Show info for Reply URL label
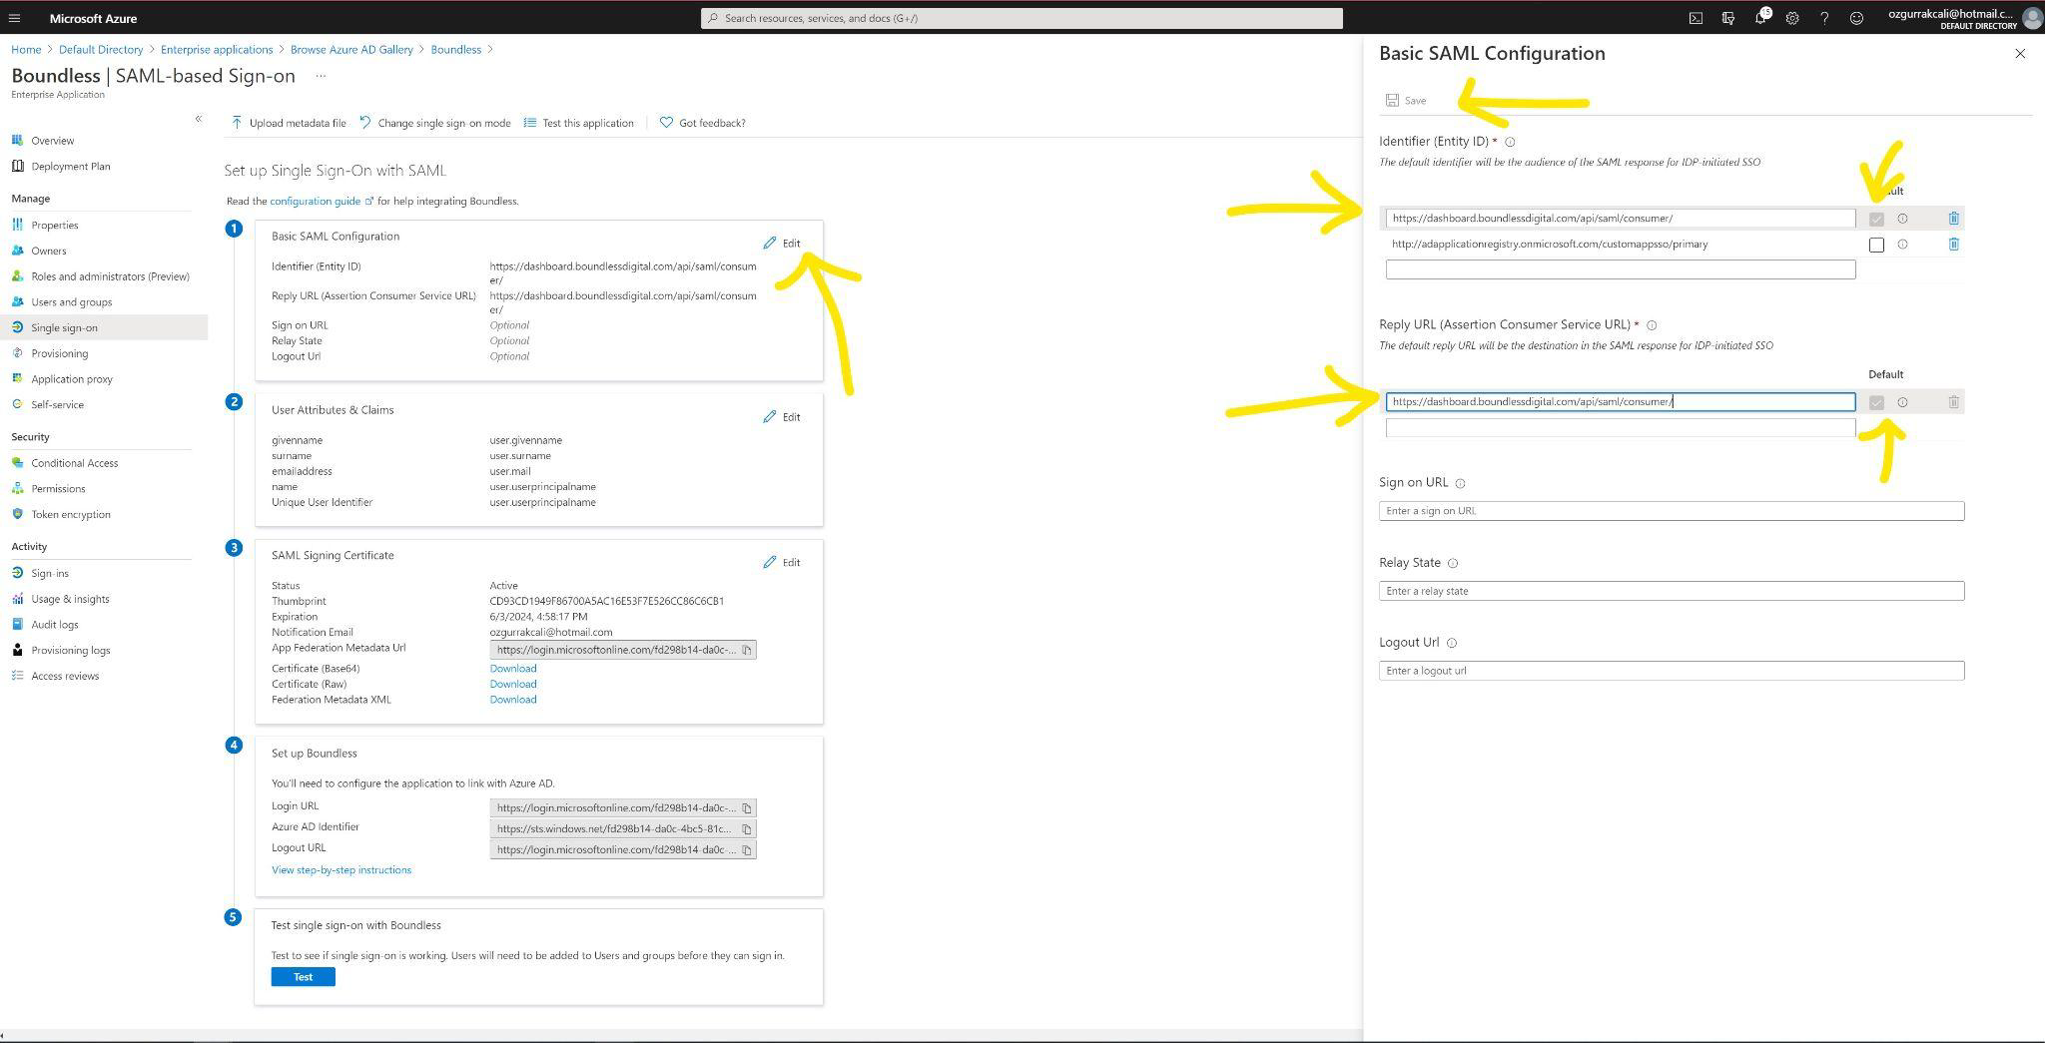 pyautogui.click(x=1652, y=325)
